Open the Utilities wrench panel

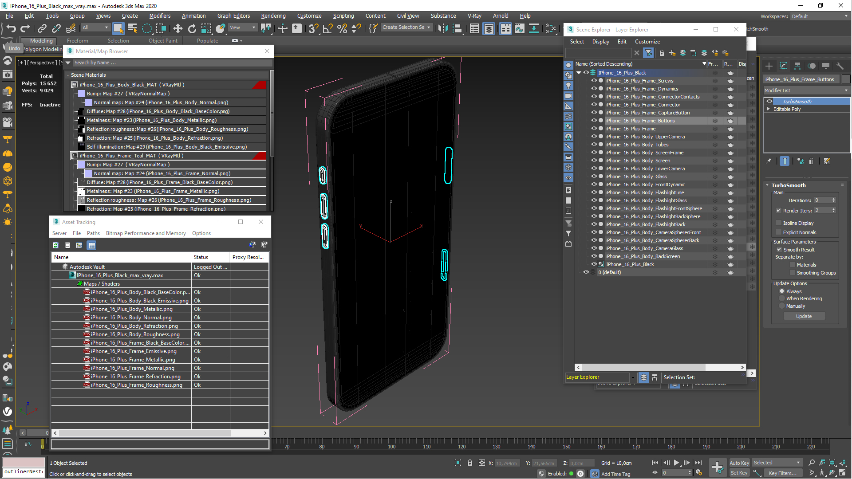click(840, 66)
